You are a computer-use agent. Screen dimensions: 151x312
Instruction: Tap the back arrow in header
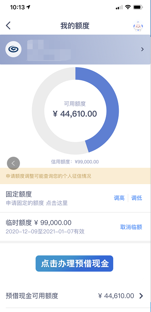point(8,26)
